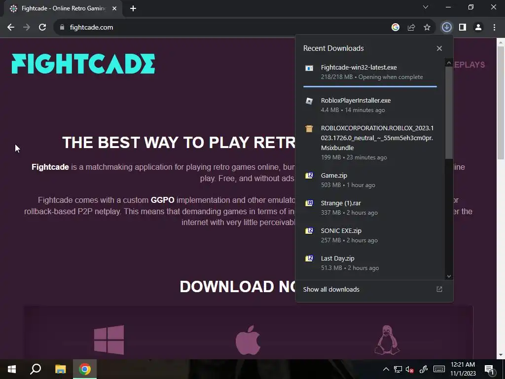Open the network status tray icon

pos(398,369)
